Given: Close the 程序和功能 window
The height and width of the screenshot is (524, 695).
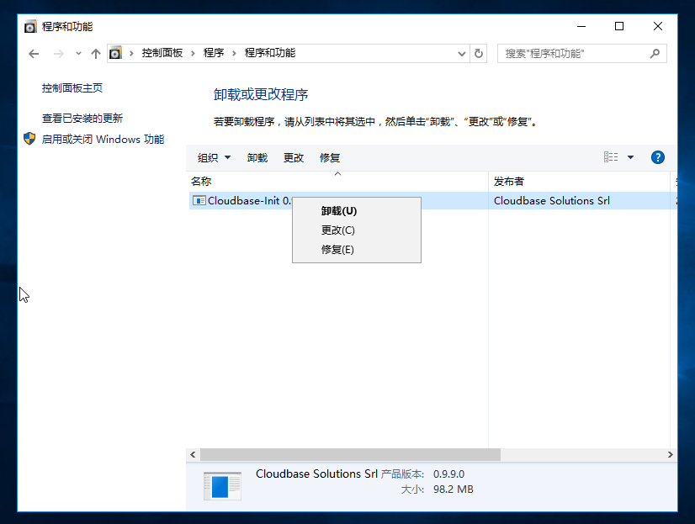Looking at the screenshot, I should [x=658, y=26].
